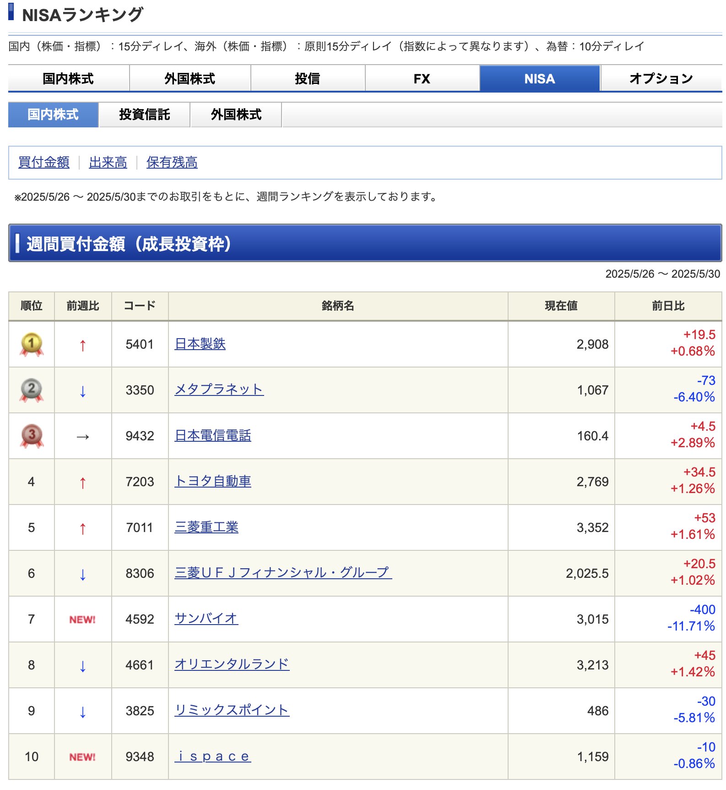Image resolution: width=726 pixels, height=790 pixels.
Task: Click the 順位 column header
Action: [32, 306]
